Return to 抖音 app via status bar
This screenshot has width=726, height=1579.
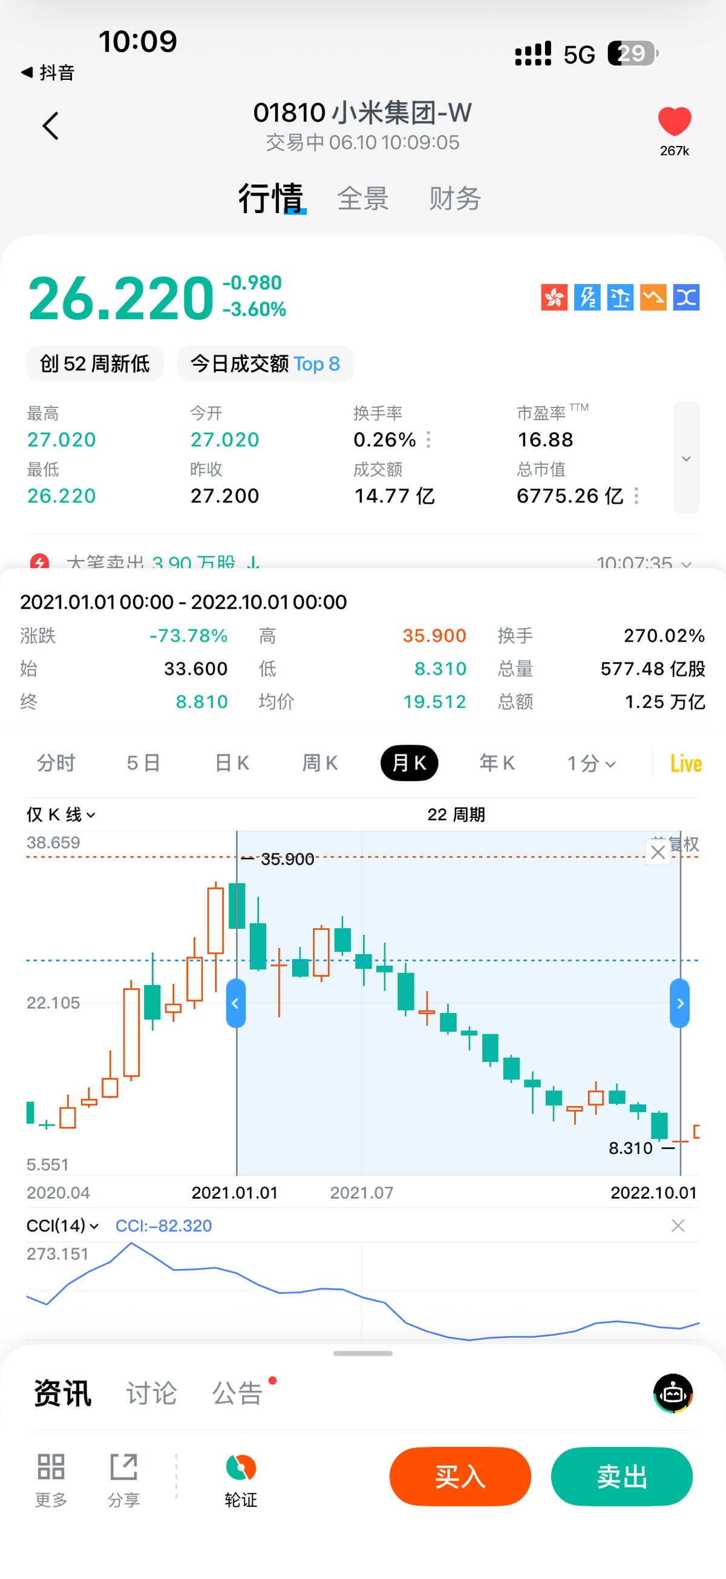click(x=47, y=72)
